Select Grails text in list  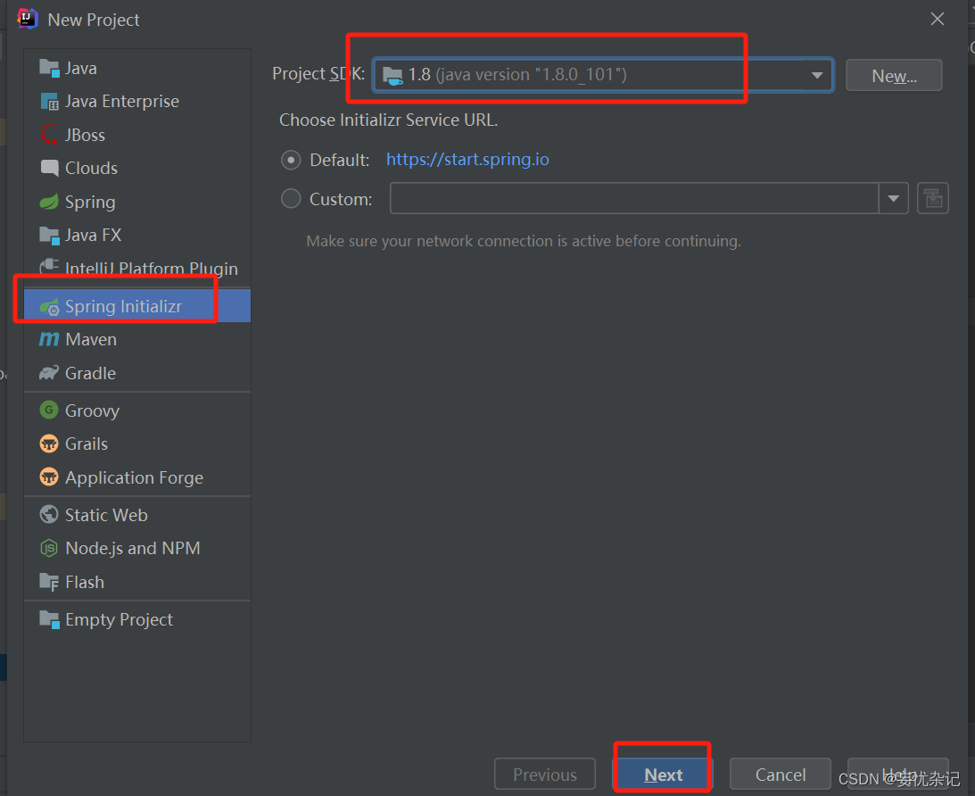tap(87, 444)
